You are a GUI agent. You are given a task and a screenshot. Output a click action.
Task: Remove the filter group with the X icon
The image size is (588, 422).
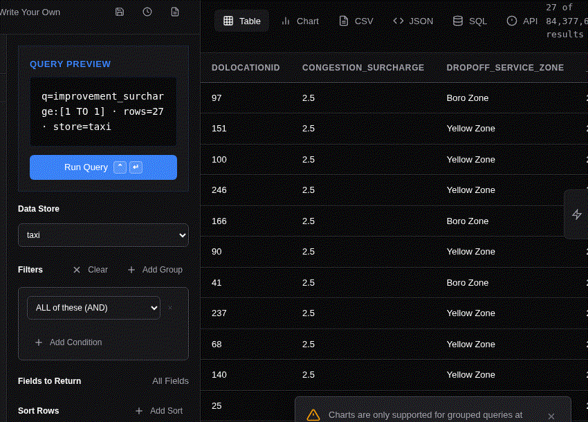(x=169, y=308)
